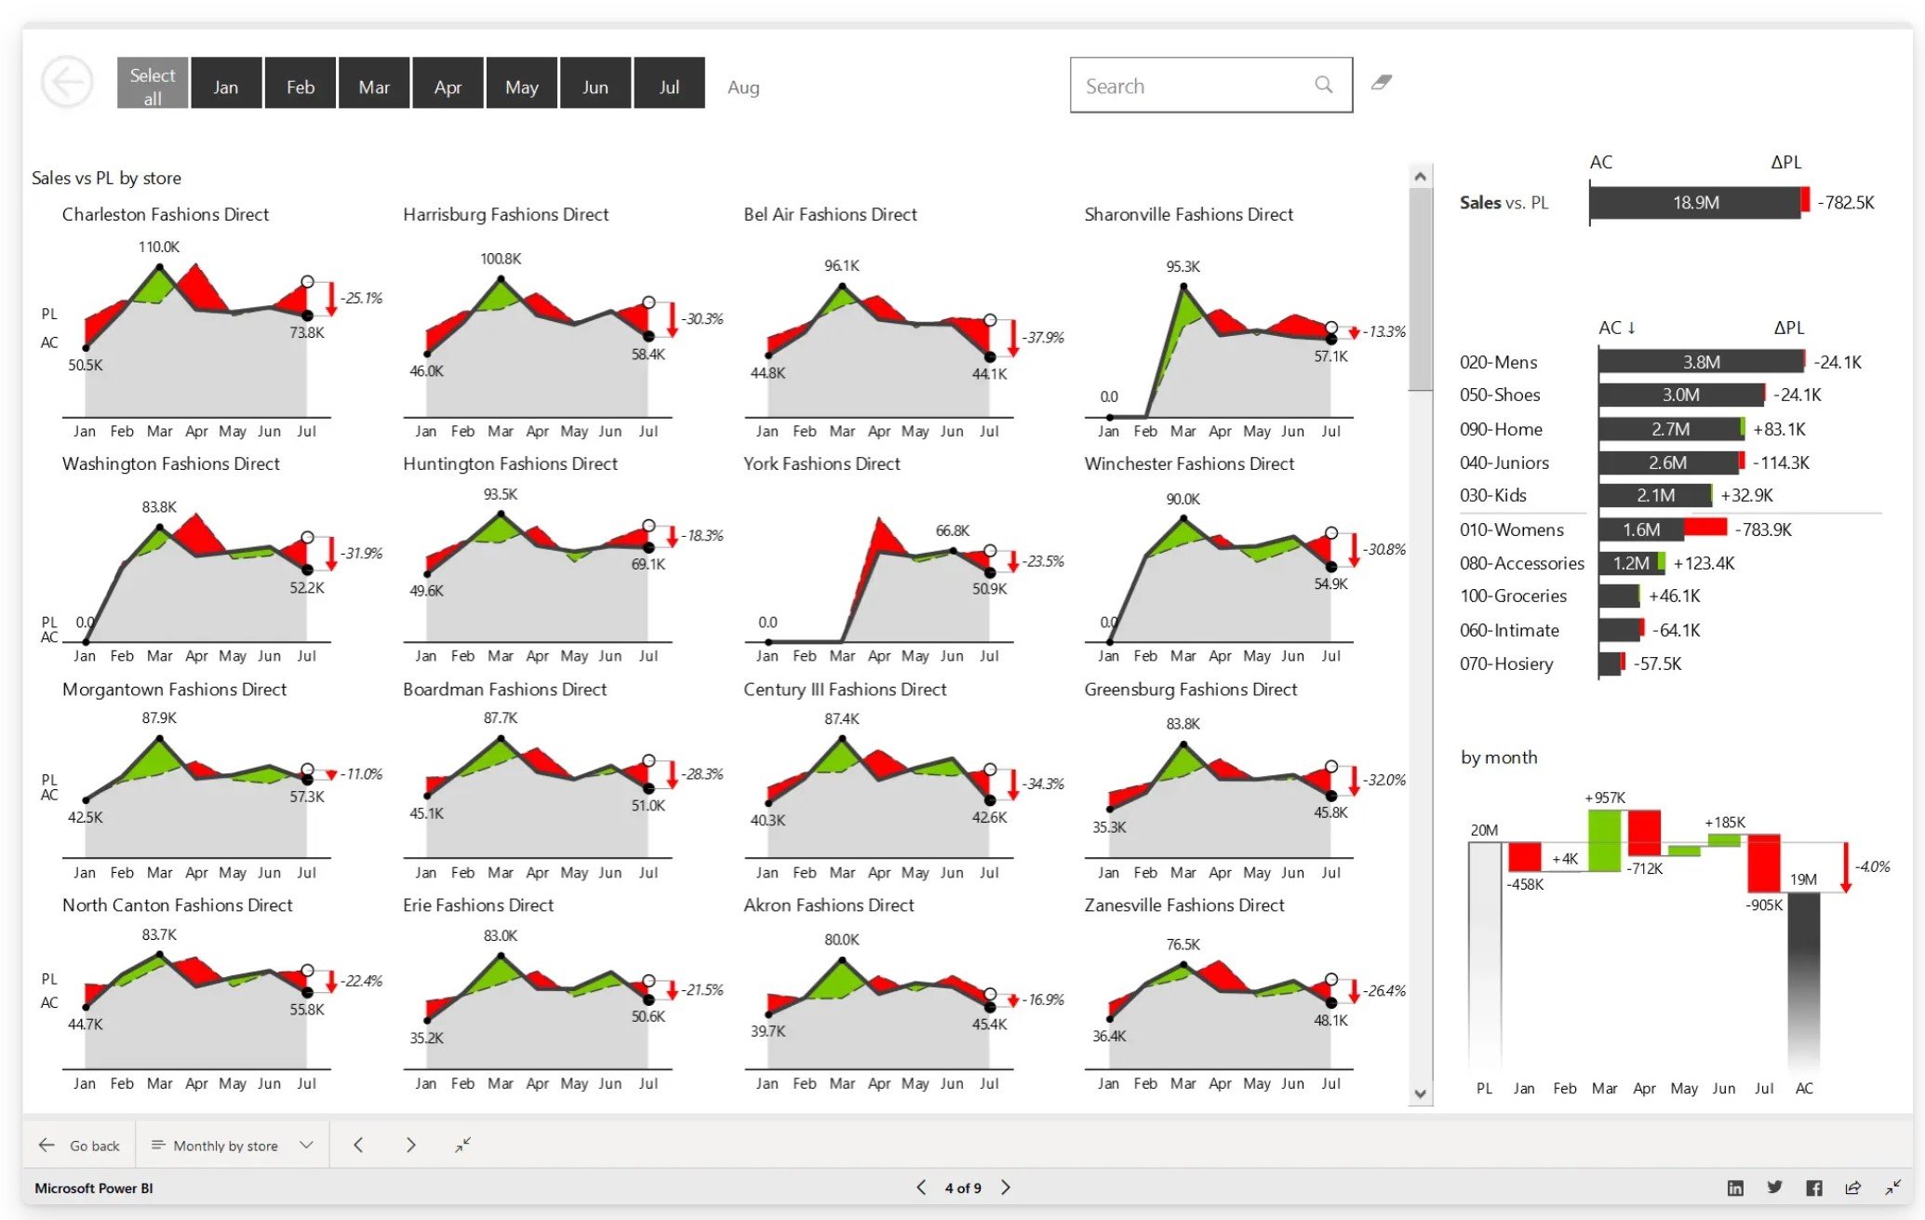Click the next page chevron in footer
The width and height of the screenshot is (1925, 1220).
click(x=1006, y=1187)
